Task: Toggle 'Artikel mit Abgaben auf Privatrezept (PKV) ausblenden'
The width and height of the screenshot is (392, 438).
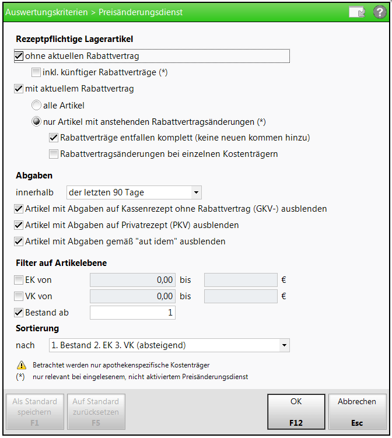Action: [x=19, y=225]
